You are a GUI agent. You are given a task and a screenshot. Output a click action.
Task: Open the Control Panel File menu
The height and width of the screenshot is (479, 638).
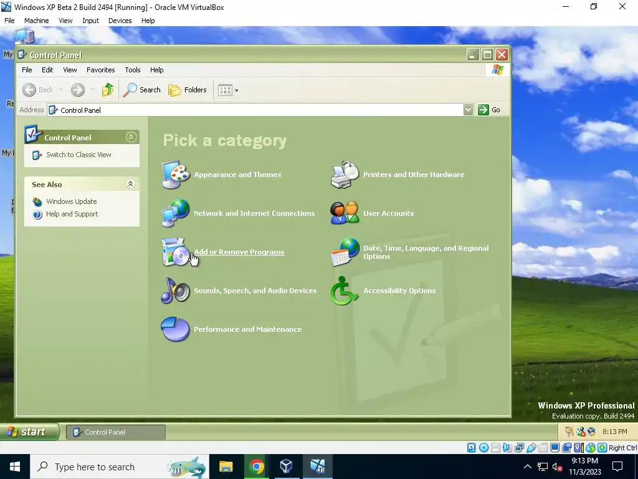pos(27,70)
